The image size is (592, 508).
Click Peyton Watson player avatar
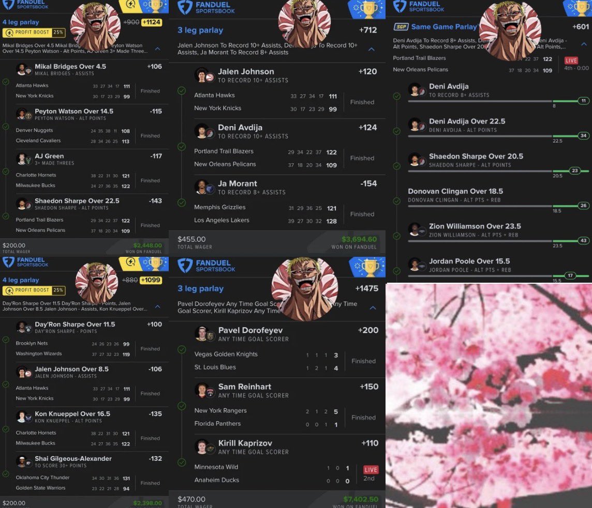tap(24, 114)
